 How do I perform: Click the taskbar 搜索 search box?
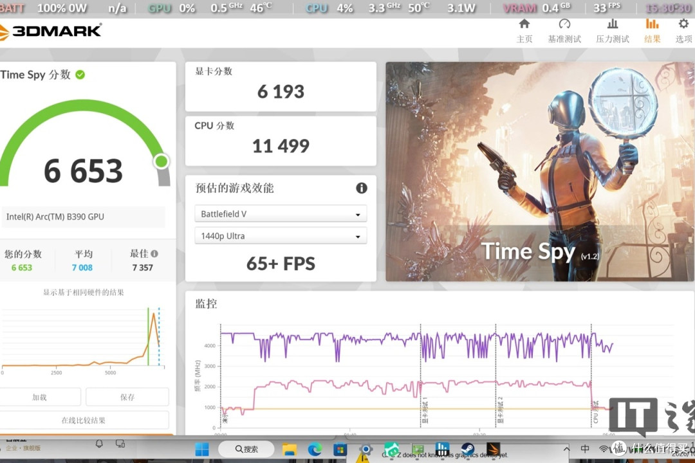pos(246,449)
